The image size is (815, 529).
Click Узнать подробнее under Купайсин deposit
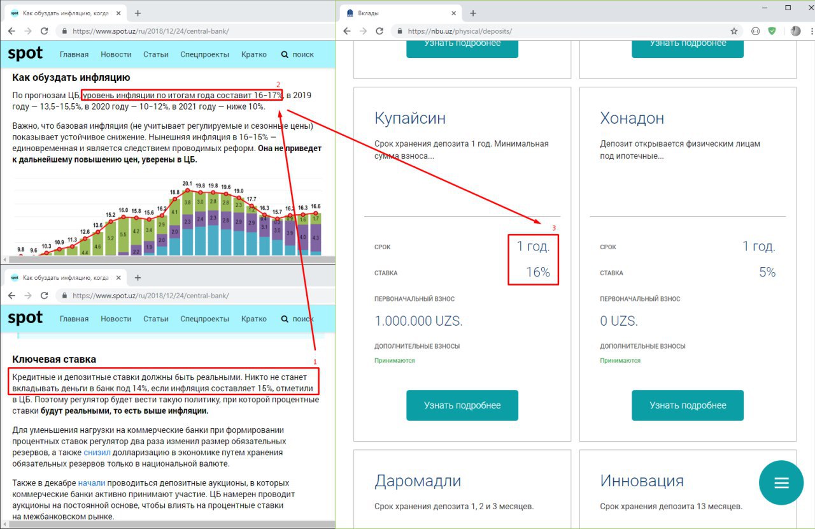point(462,405)
